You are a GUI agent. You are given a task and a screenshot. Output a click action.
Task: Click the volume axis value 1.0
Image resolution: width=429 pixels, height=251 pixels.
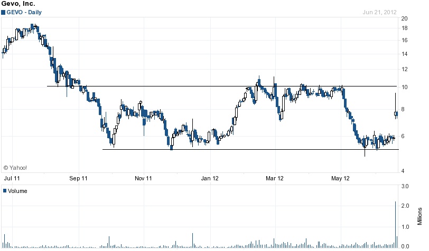[405, 227]
